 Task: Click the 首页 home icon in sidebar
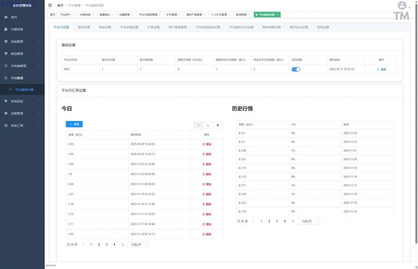coord(6,17)
